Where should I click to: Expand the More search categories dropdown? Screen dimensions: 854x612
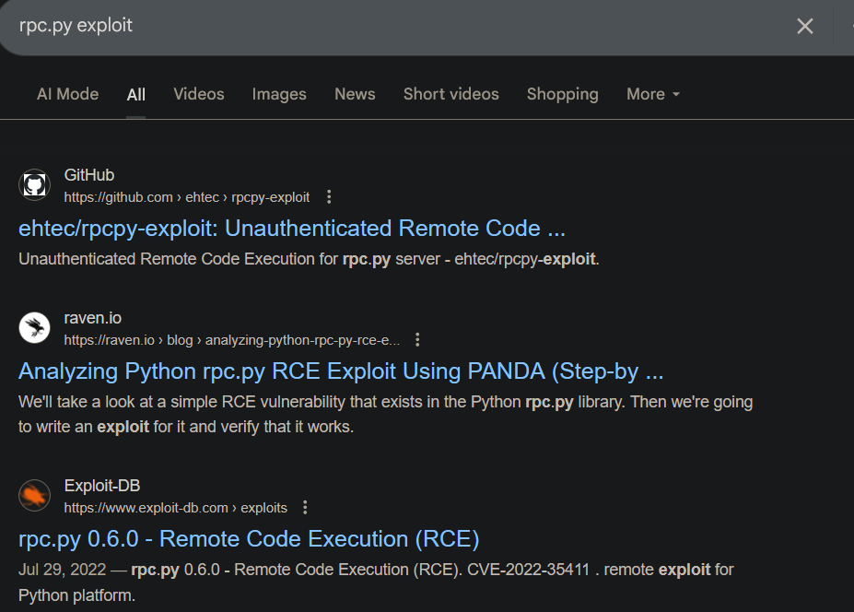pyautogui.click(x=652, y=94)
